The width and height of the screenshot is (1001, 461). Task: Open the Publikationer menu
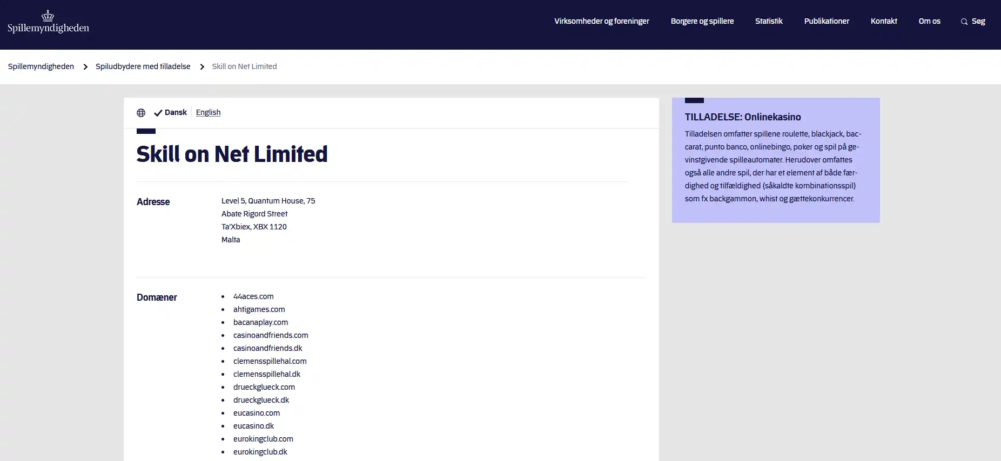click(826, 21)
